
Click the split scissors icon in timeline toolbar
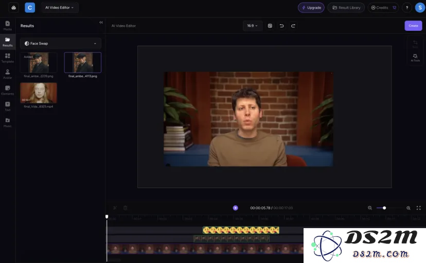pos(115,208)
